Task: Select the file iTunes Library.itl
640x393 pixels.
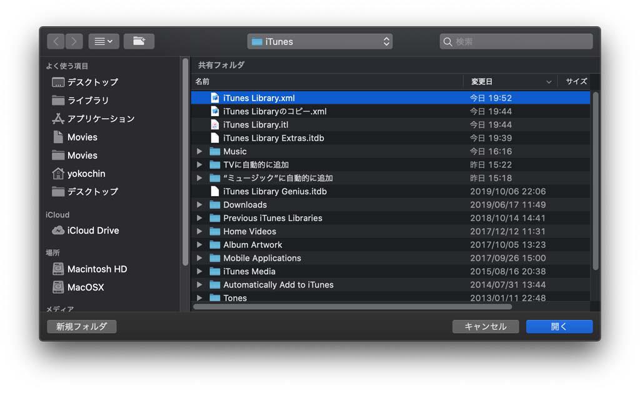Action: coord(391,125)
